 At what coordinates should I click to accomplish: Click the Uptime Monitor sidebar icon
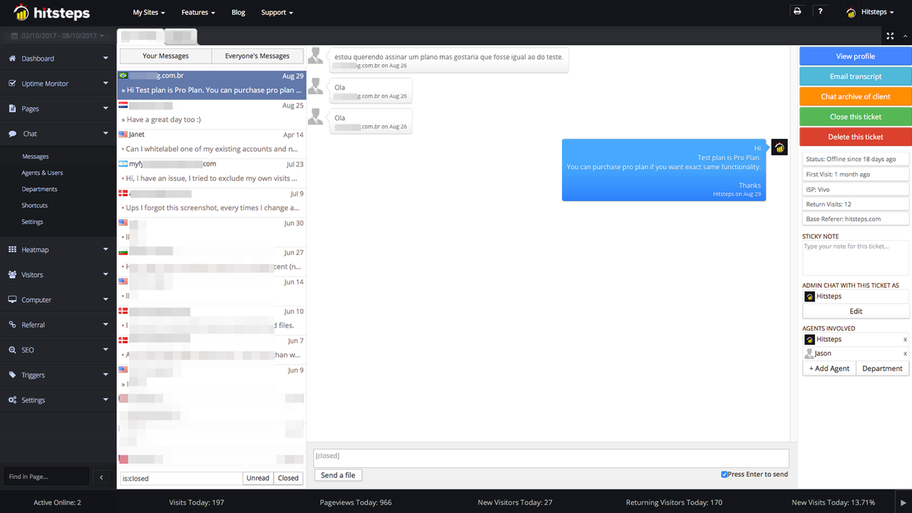pyautogui.click(x=16, y=83)
